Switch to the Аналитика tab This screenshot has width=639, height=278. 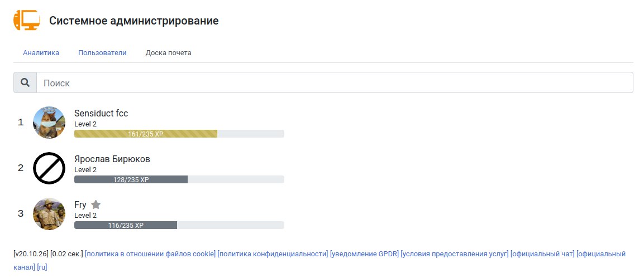(x=41, y=53)
